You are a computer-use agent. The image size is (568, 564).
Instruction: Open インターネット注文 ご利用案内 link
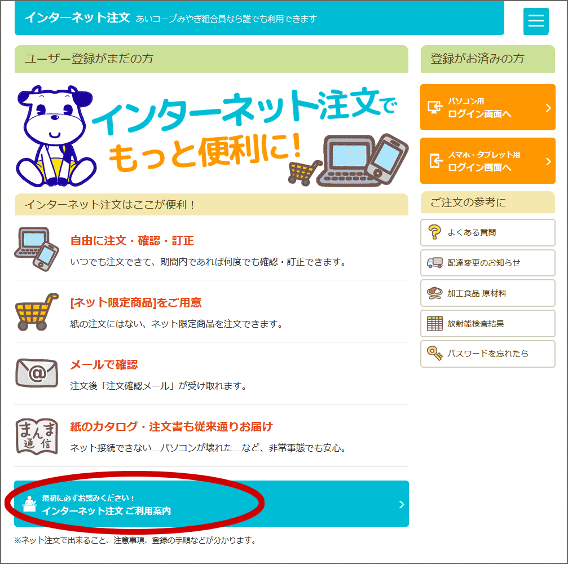(x=212, y=504)
